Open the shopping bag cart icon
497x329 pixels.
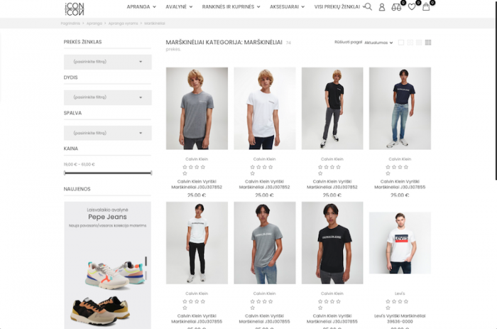click(x=426, y=6)
